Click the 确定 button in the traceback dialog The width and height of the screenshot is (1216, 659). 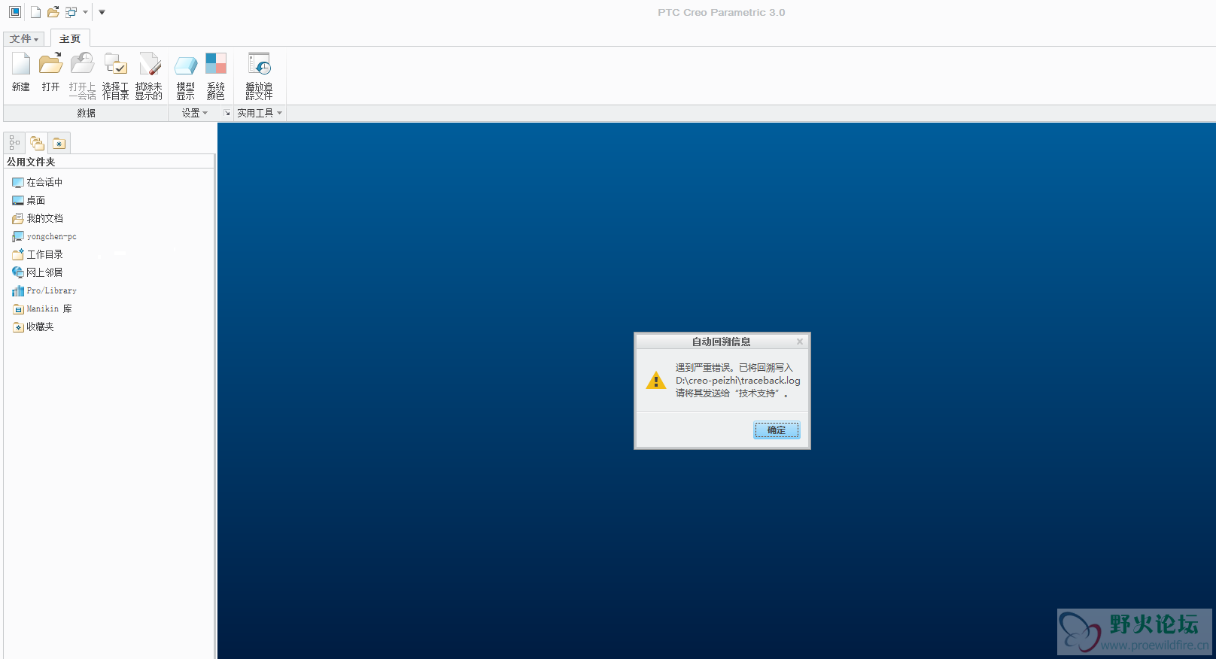[x=777, y=430]
